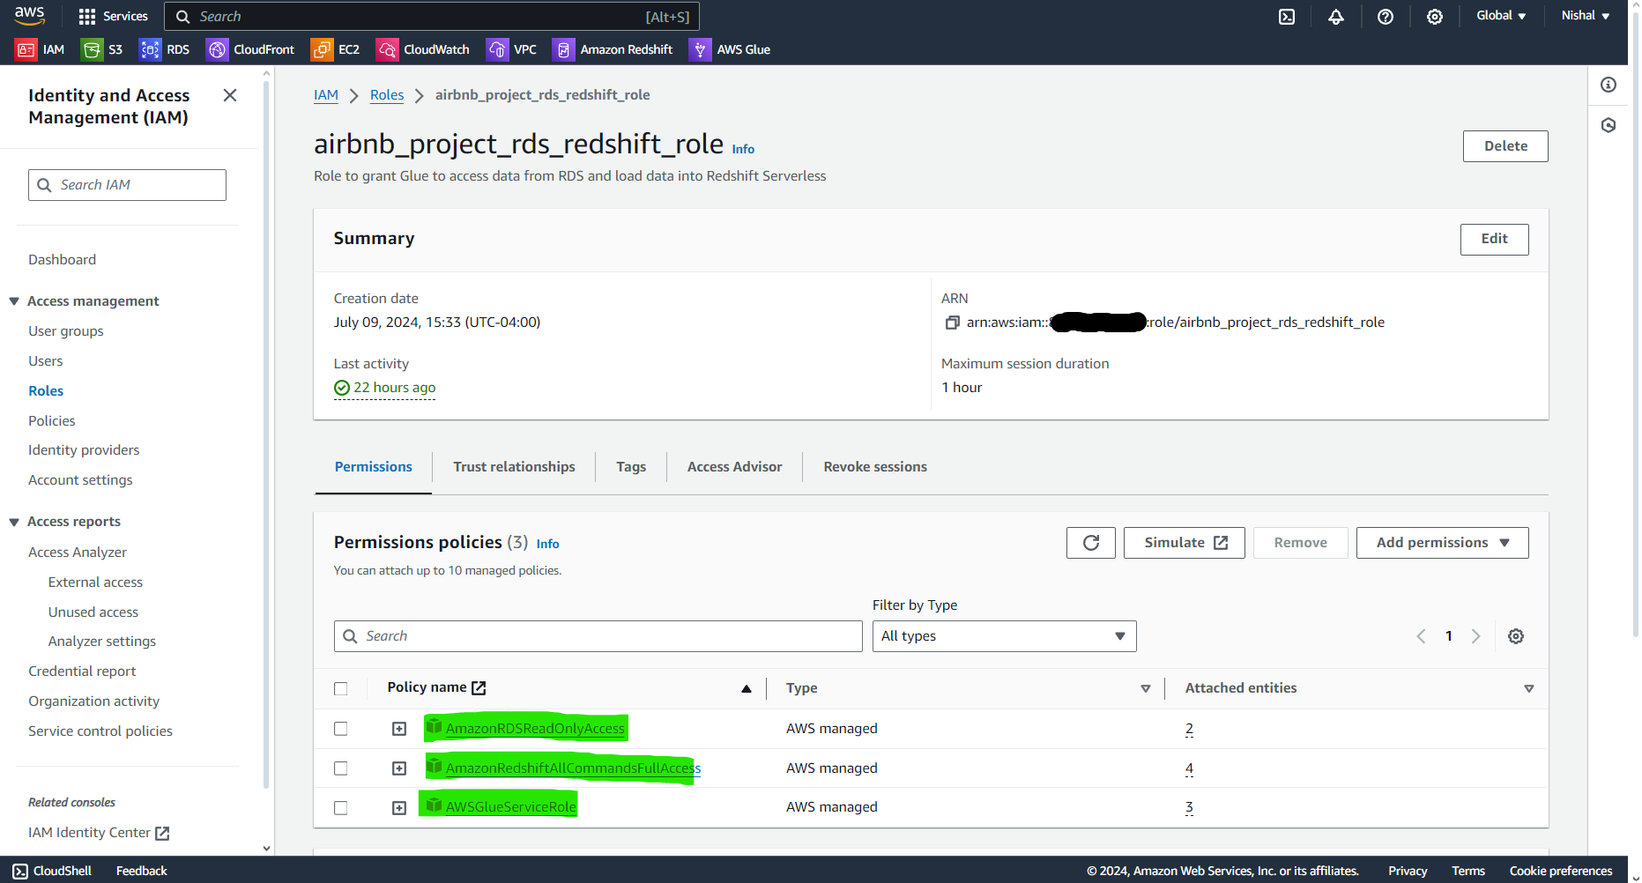Collapse the Access reports section
Image resolution: width=1642 pixels, height=883 pixels.
14,522
